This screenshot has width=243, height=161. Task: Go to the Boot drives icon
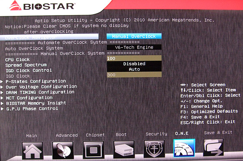pos(124,149)
